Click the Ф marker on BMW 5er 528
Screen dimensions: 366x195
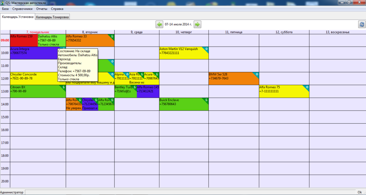(257, 75)
